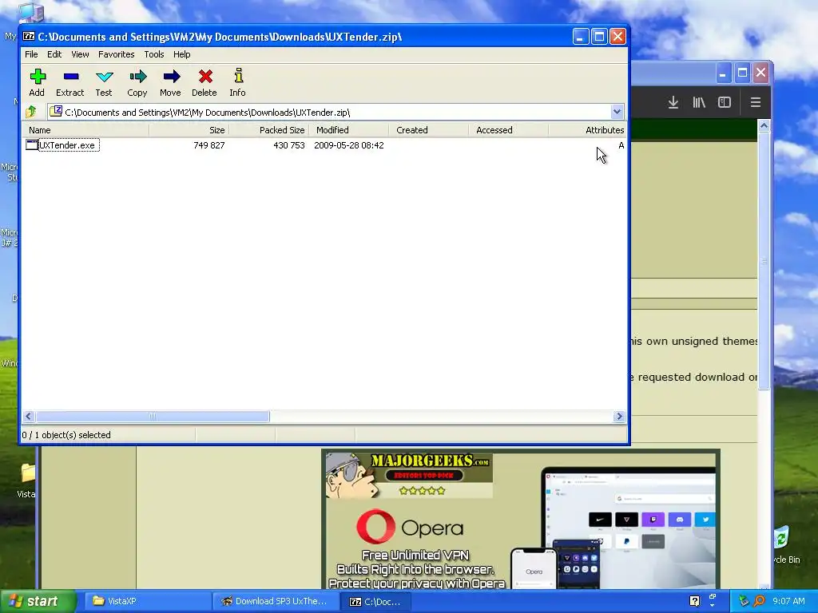Sort by the Size column header

(189, 130)
